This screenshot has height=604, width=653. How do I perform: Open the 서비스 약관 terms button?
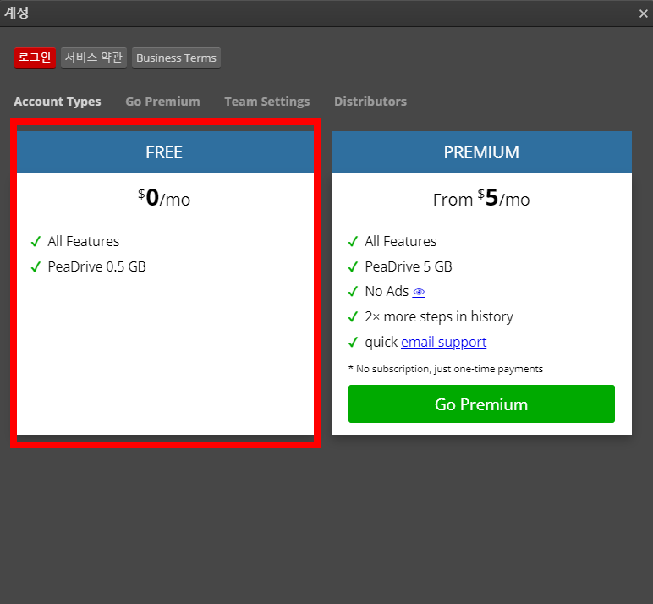tap(94, 58)
